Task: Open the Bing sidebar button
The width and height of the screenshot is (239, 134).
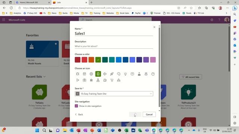Action: coord(235,8)
